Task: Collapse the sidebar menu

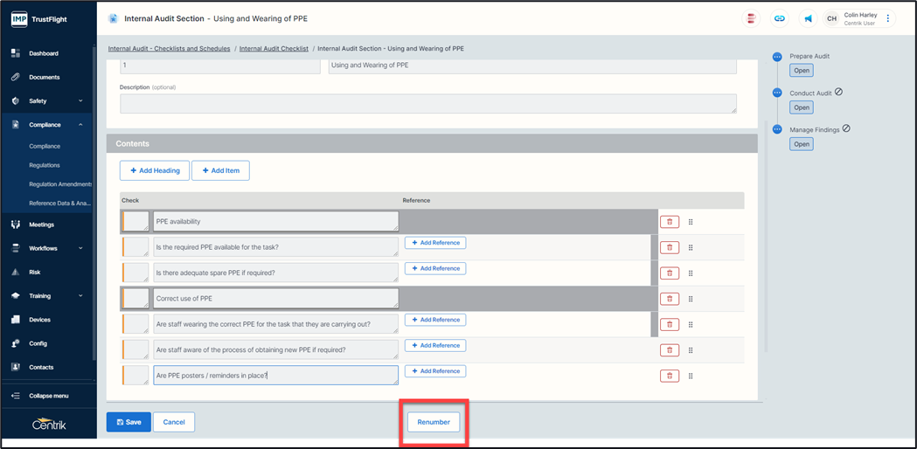Action: coord(49,396)
